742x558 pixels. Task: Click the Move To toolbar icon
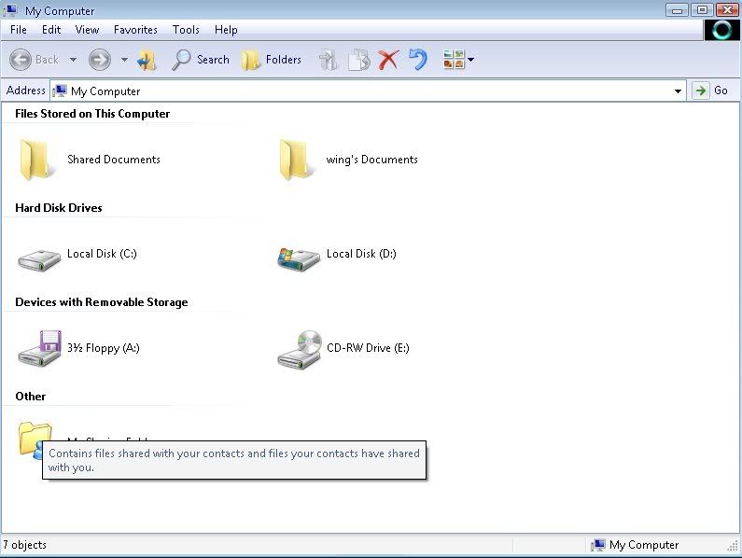point(329,60)
